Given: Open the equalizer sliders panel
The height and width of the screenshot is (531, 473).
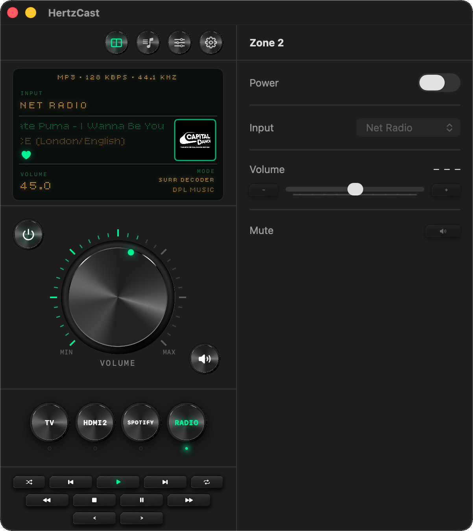Looking at the screenshot, I should pyautogui.click(x=179, y=43).
